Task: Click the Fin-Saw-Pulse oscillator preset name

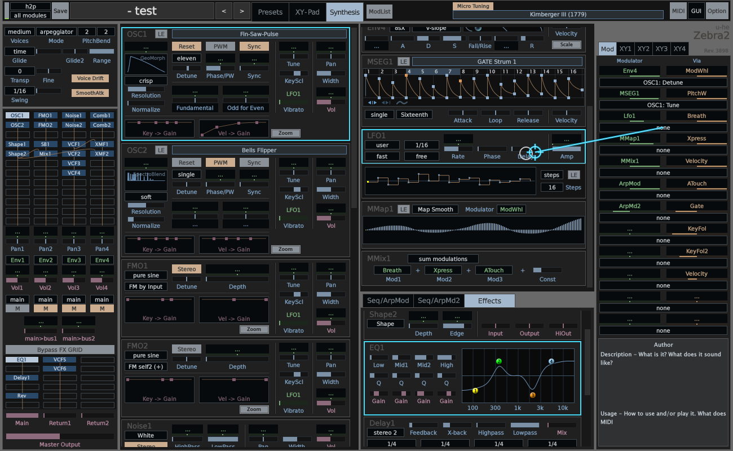Action: point(259,34)
